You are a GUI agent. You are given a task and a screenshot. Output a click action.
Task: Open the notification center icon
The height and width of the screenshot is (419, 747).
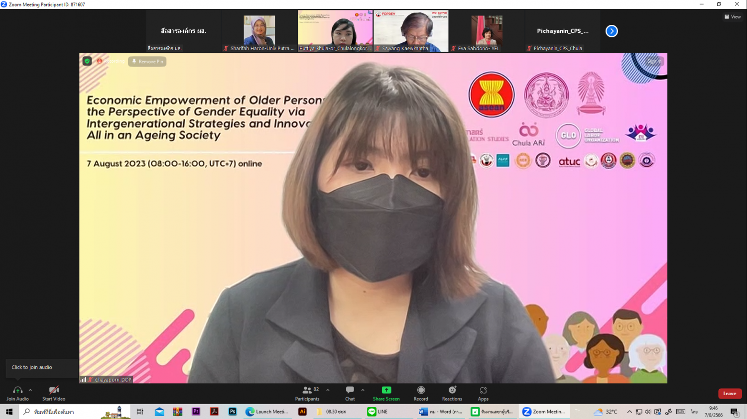point(735,412)
